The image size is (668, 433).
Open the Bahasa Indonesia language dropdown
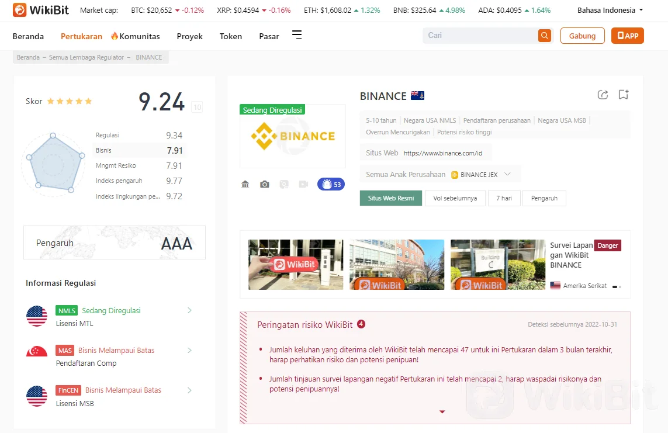[610, 10]
